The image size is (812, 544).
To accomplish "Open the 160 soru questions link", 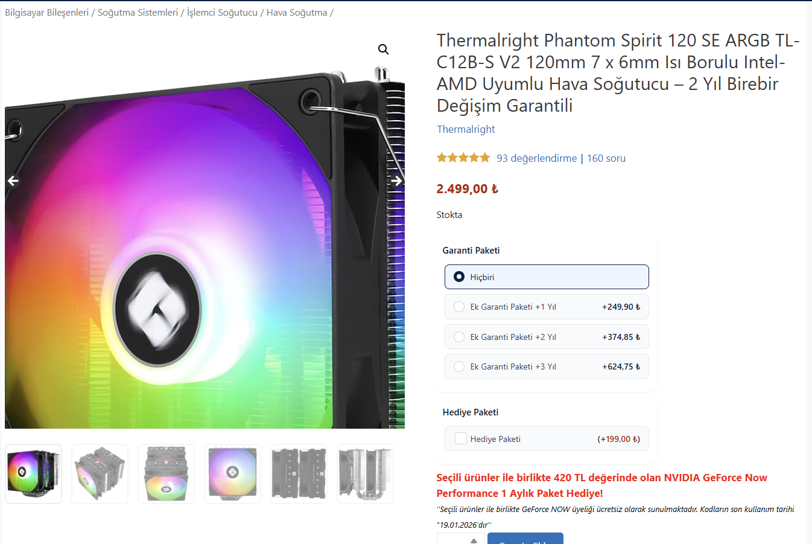I will (x=606, y=158).
